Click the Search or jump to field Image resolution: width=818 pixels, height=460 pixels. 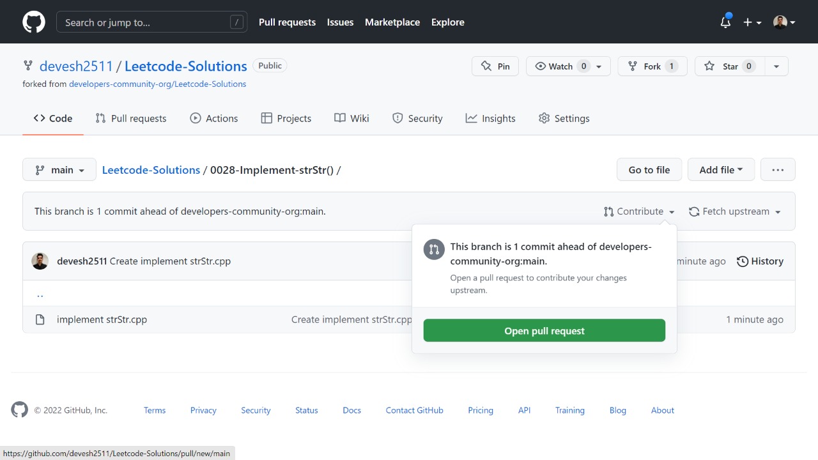pos(151,22)
